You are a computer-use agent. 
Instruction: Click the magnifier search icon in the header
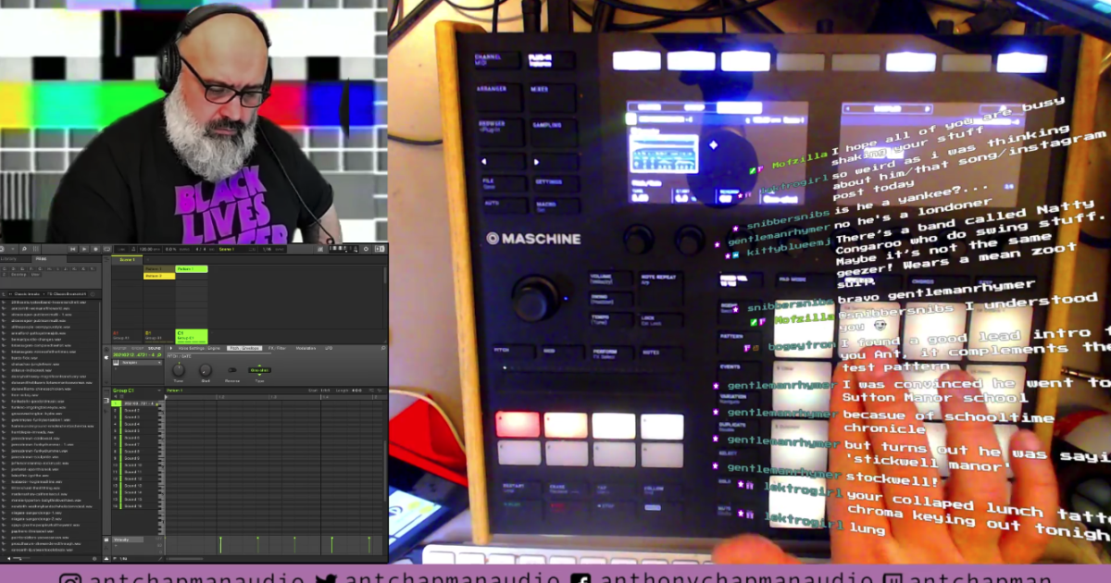[x=24, y=249]
